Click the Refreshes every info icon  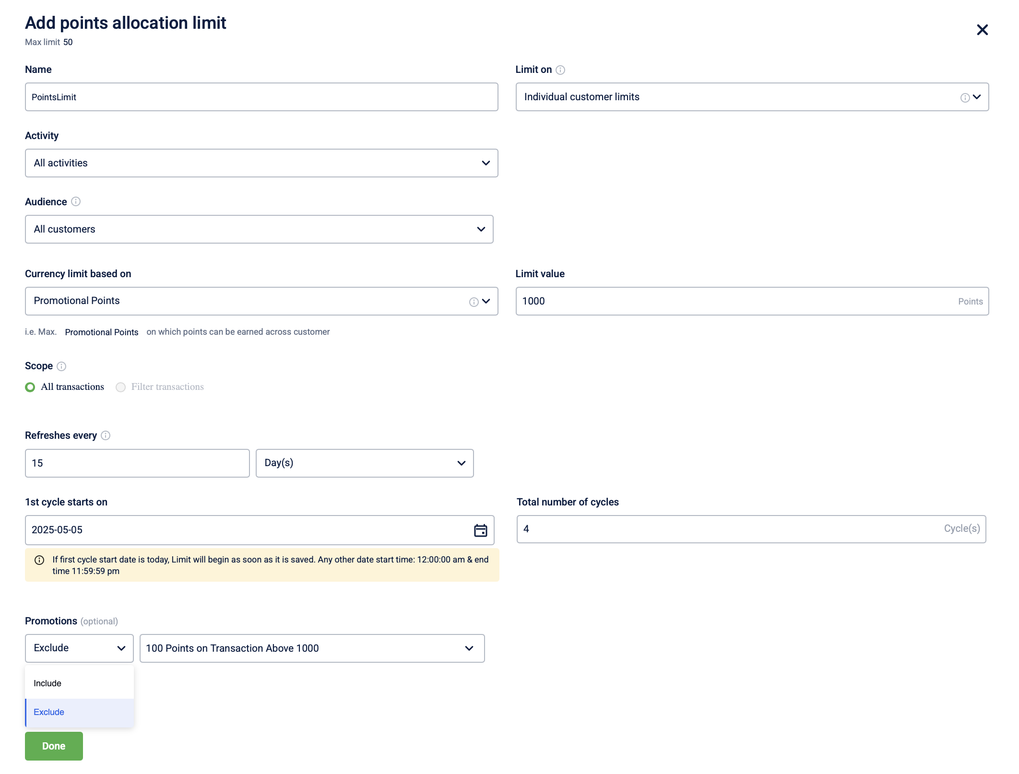(106, 435)
